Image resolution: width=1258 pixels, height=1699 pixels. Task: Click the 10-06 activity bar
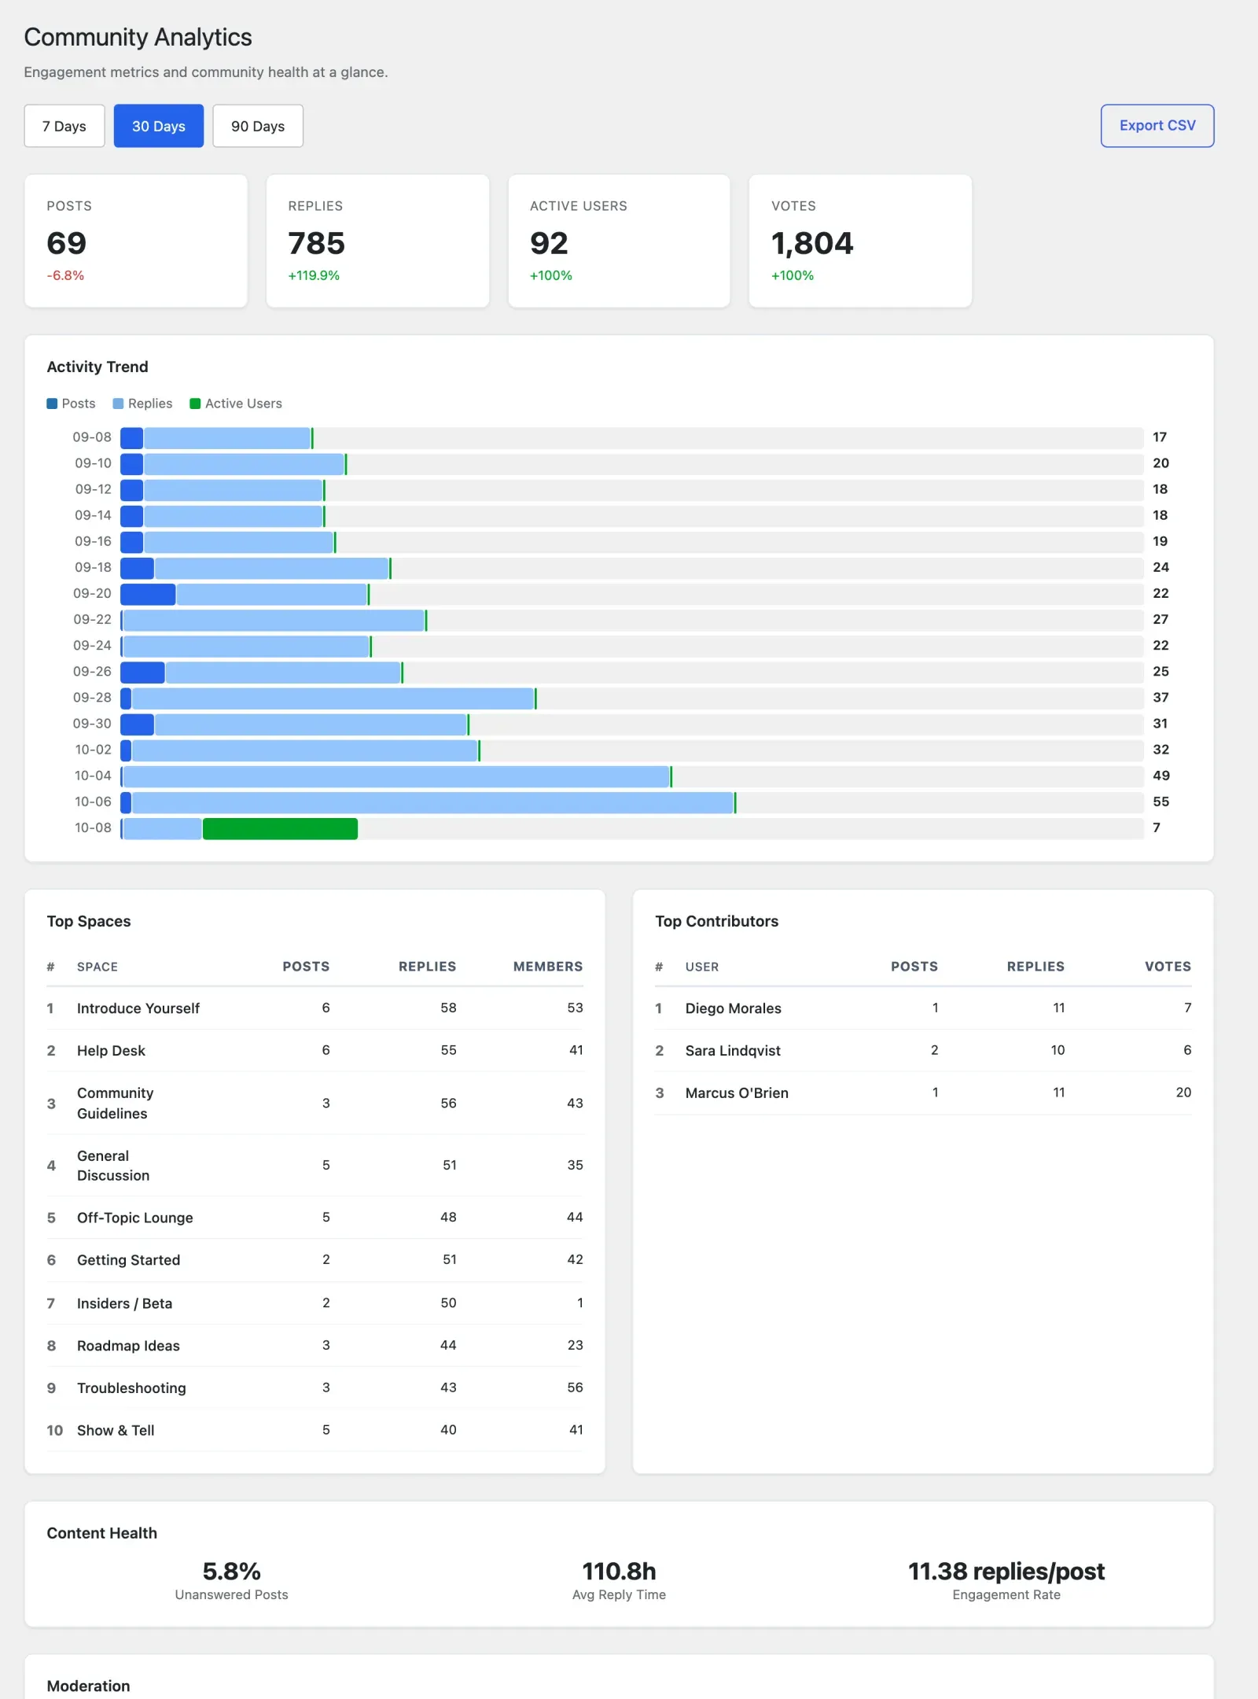[632, 802]
